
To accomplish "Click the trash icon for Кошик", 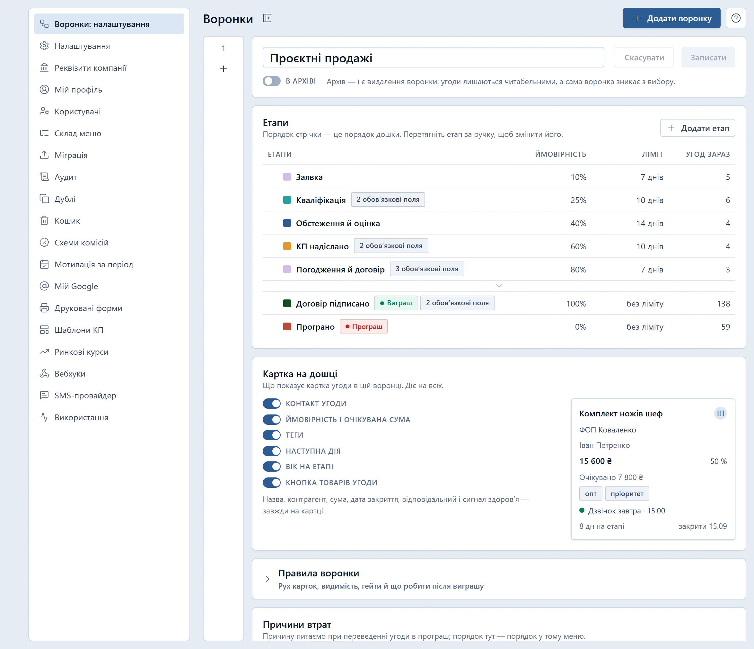I will (44, 221).
